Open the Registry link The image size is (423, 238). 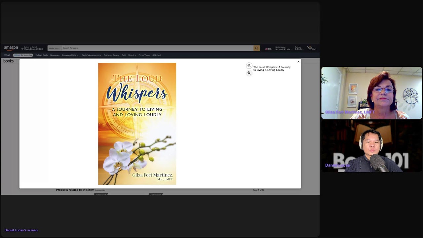tap(132, 55)
